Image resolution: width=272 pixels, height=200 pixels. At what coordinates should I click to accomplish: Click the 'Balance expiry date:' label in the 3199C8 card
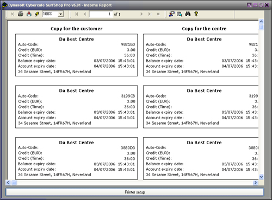point(37,112)
